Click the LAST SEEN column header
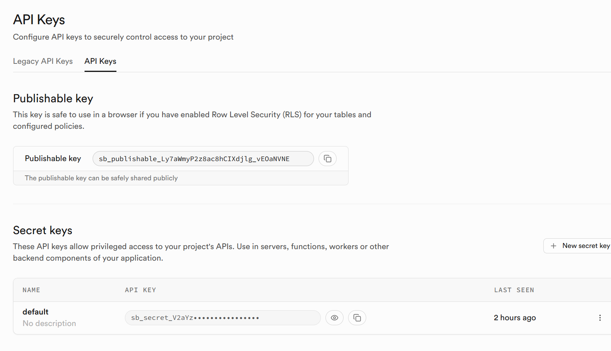611x351 pixels. (514, 290)
